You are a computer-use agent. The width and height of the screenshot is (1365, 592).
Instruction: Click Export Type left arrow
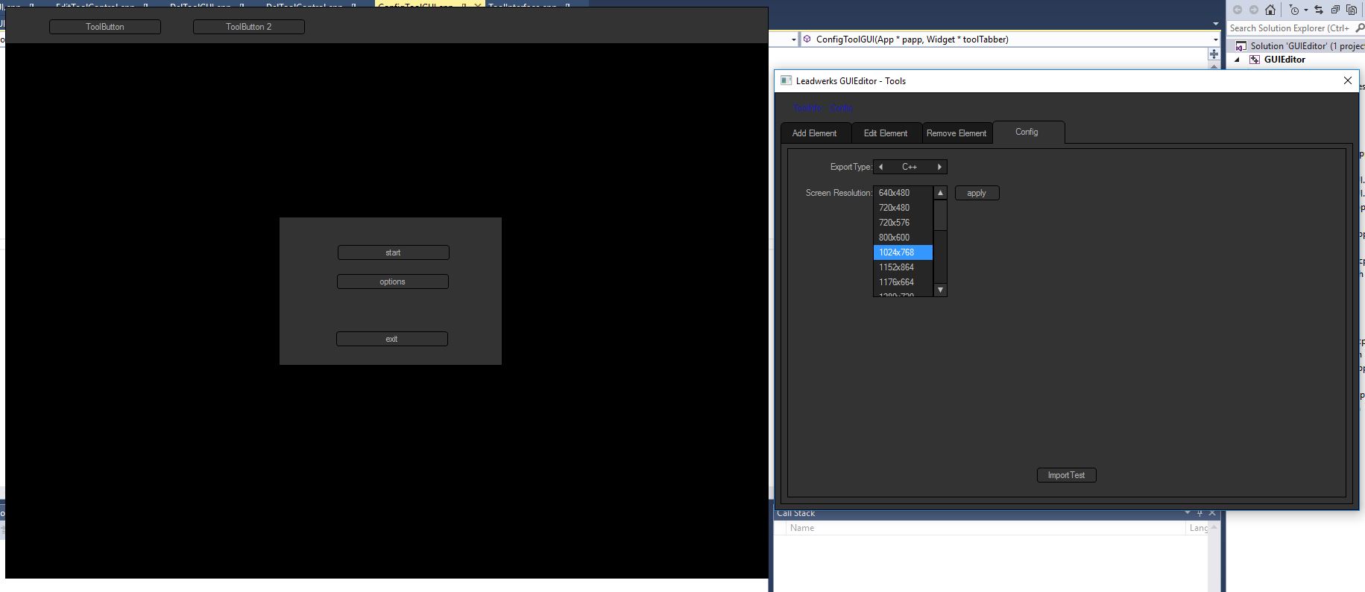coord(881,167)
